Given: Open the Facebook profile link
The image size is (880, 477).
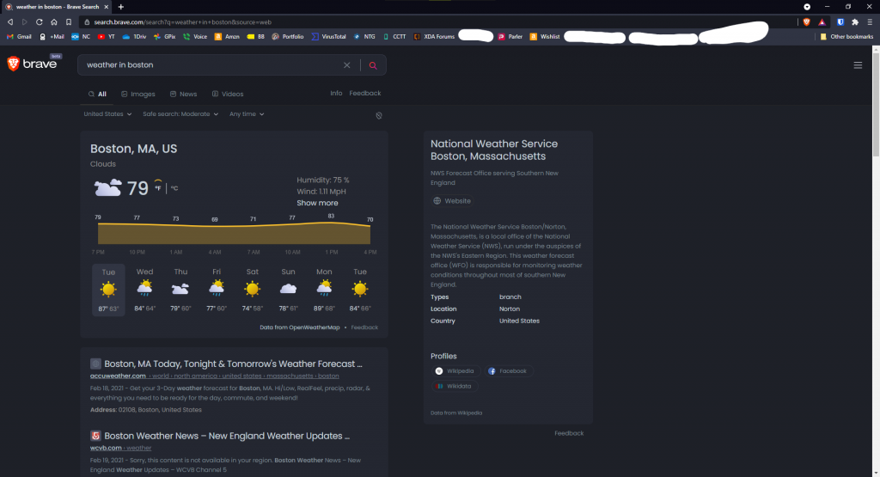Looking at the screenshot, I should pos(507,371).
